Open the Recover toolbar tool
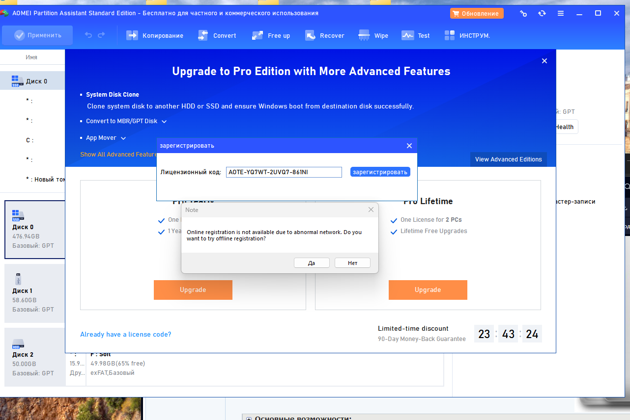 (x=324, y=35)
